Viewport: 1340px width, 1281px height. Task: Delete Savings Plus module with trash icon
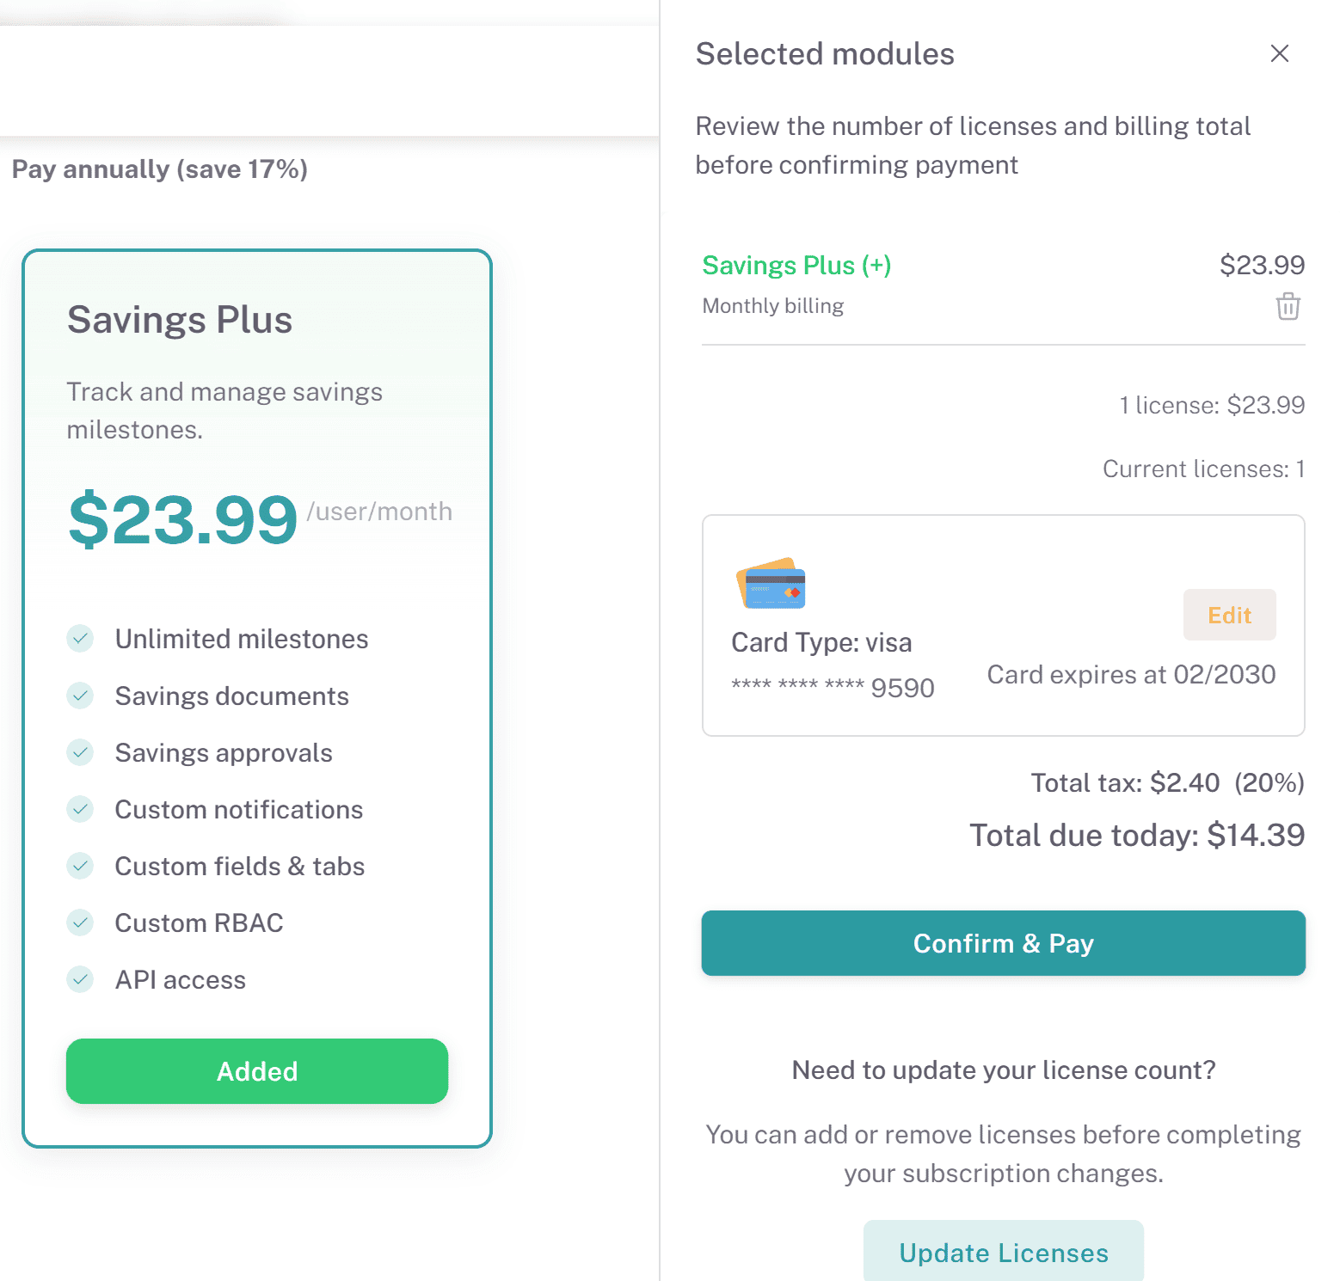coord(1287,306)
